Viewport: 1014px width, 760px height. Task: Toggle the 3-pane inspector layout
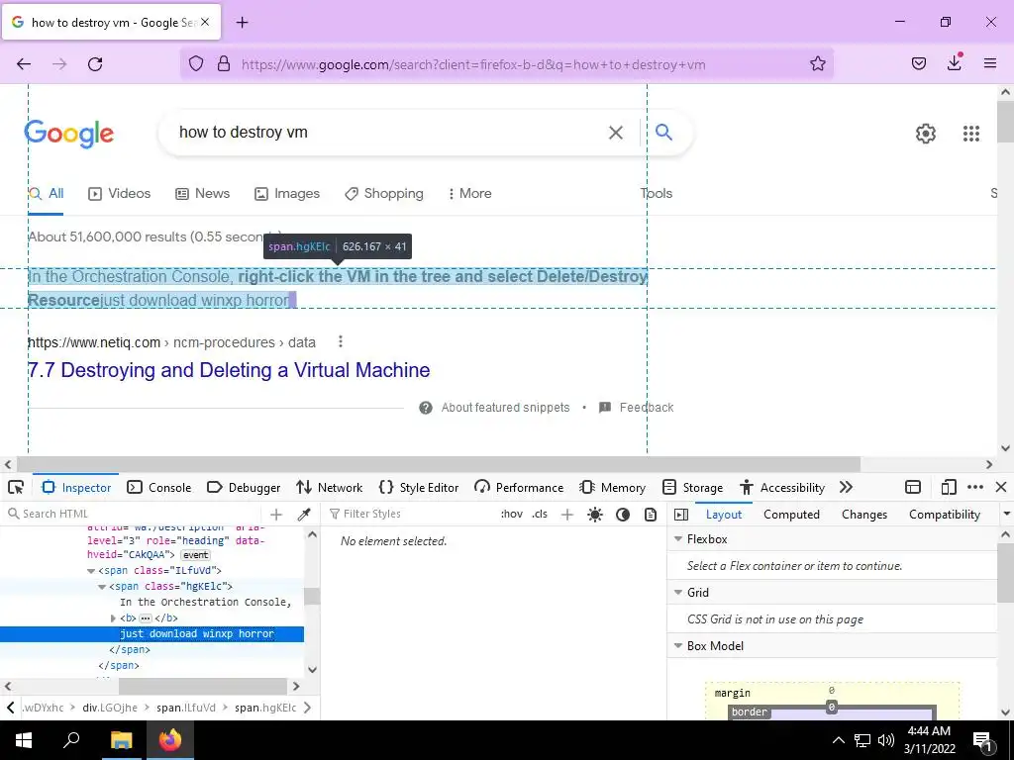tap(681, 515)
